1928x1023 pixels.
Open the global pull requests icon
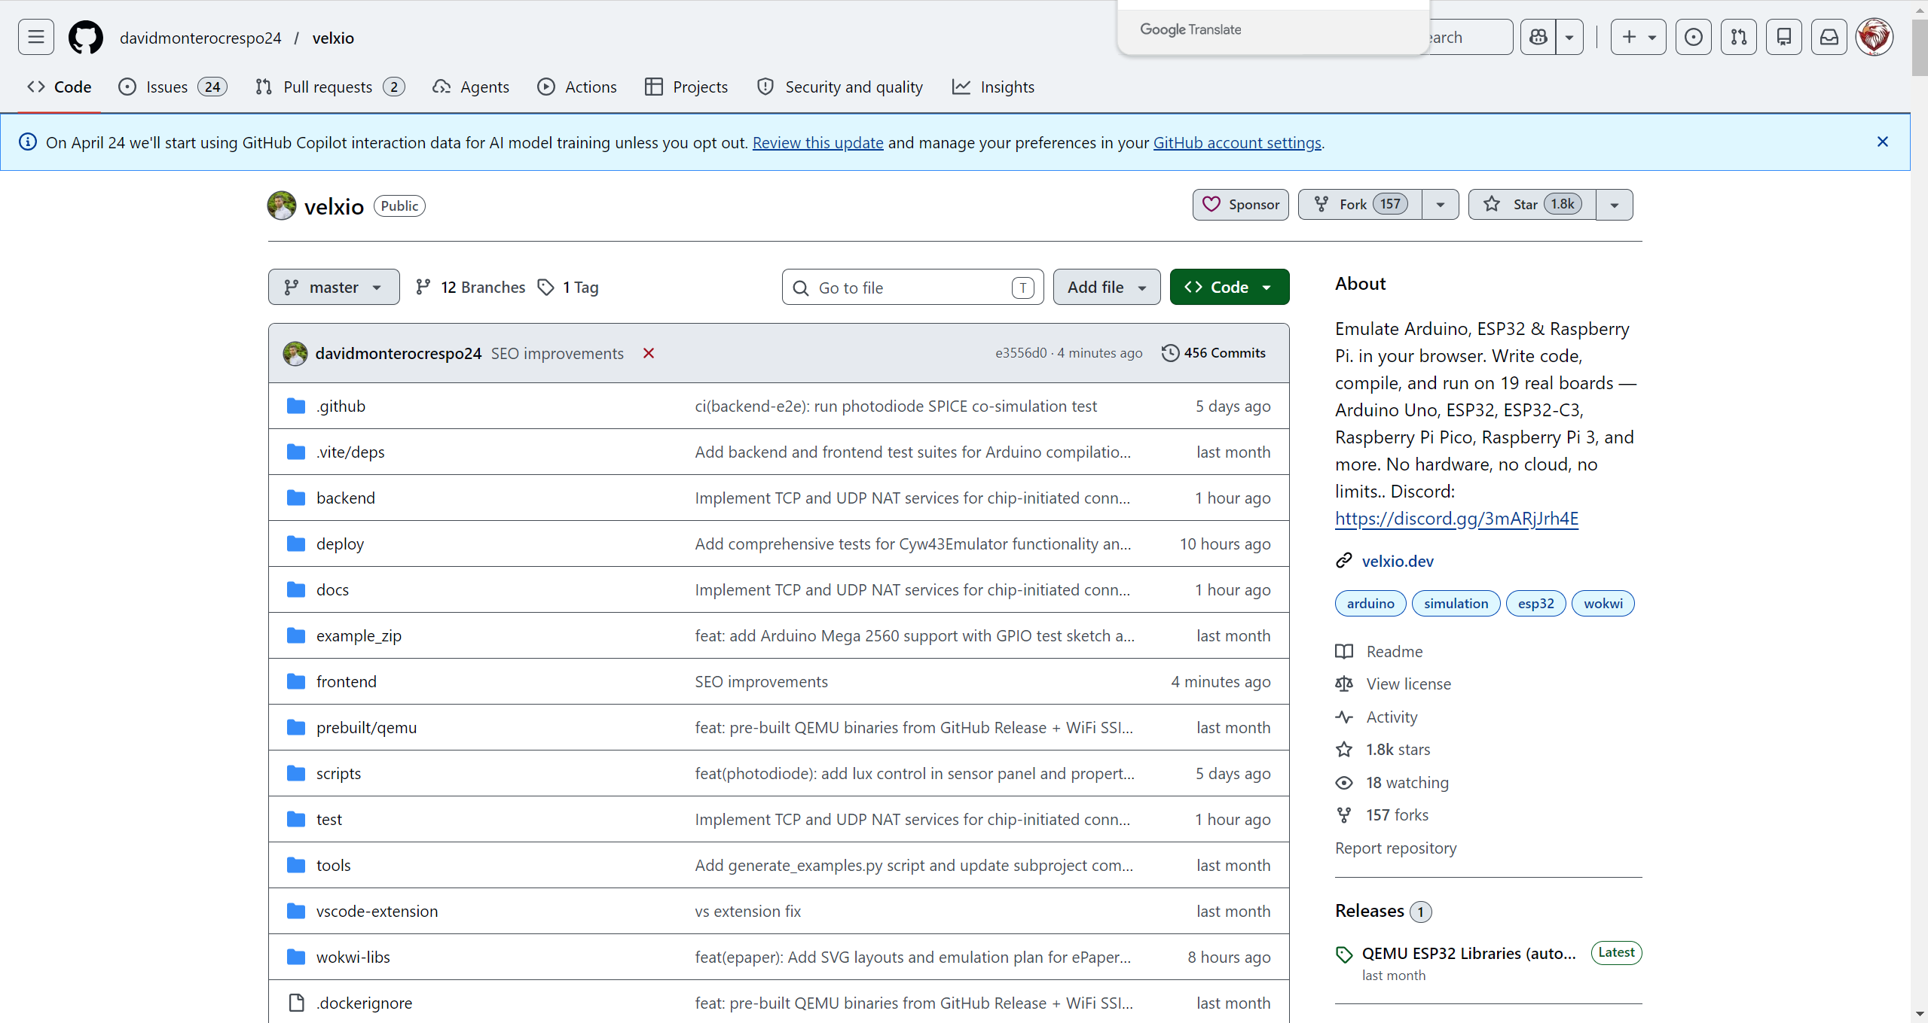click(1738, 37)
